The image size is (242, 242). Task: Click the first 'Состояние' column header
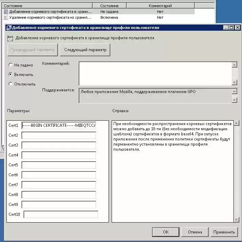[x=47, y=6]
